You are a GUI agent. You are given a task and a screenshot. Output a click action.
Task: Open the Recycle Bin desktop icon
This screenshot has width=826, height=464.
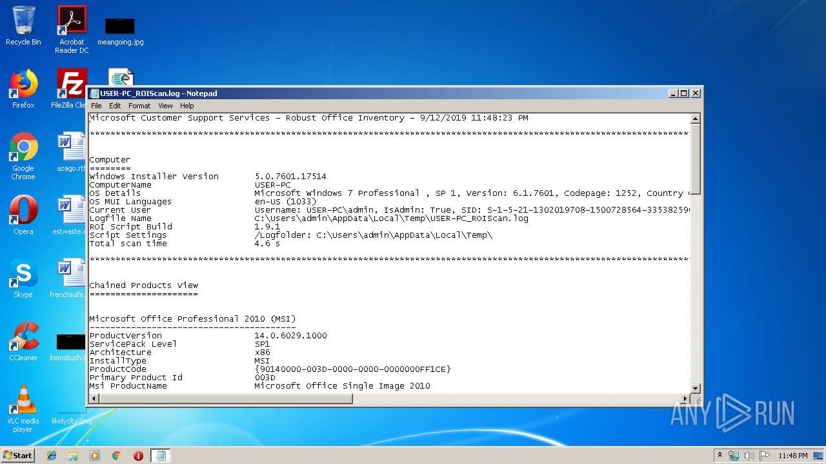tap(23, 26)
